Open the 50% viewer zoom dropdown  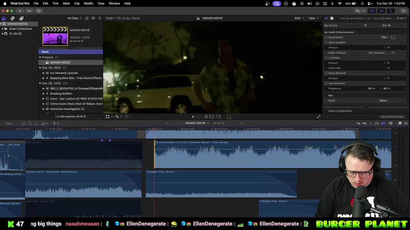pyautogui.click(x=299, y=18)
